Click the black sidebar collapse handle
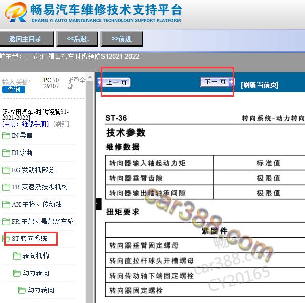305x303 pixels. (99, 204)
